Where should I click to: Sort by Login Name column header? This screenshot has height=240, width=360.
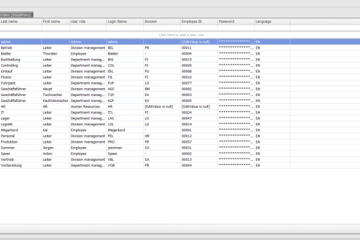point(125,22)
